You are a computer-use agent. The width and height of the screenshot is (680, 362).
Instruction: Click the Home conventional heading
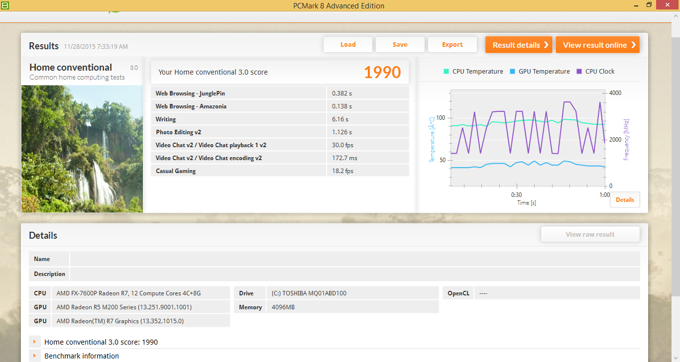pos(71,68)
